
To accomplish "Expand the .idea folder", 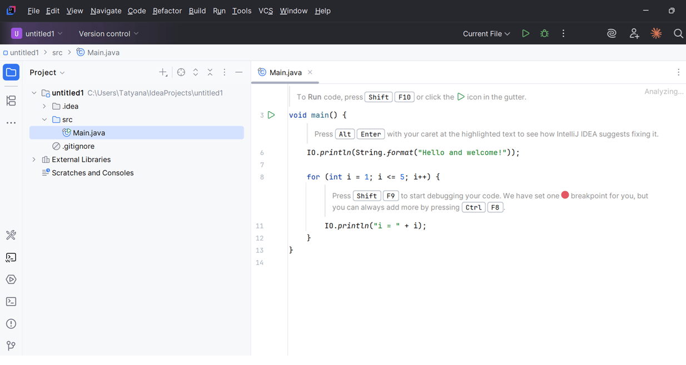I will 44,106.
